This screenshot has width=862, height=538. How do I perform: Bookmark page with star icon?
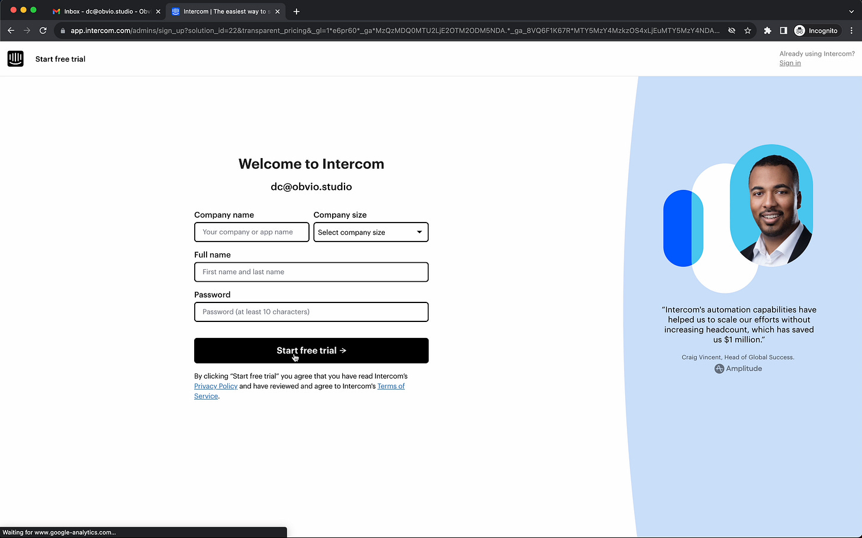748,31
